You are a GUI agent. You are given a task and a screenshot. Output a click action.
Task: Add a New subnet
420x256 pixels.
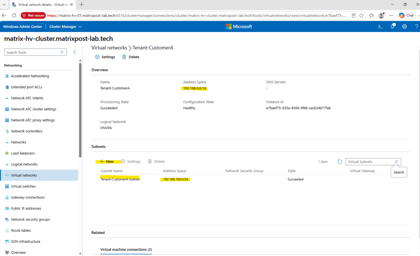(x=107, y=161)
